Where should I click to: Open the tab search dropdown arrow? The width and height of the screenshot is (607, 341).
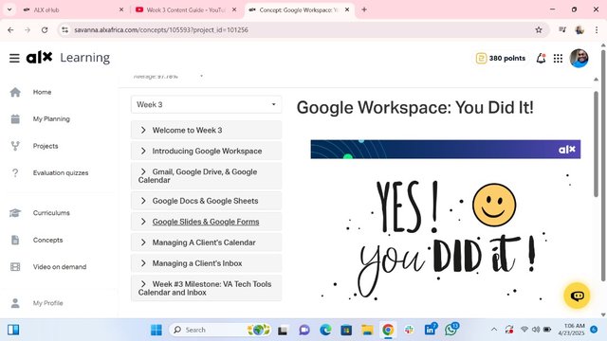(9, 9)
